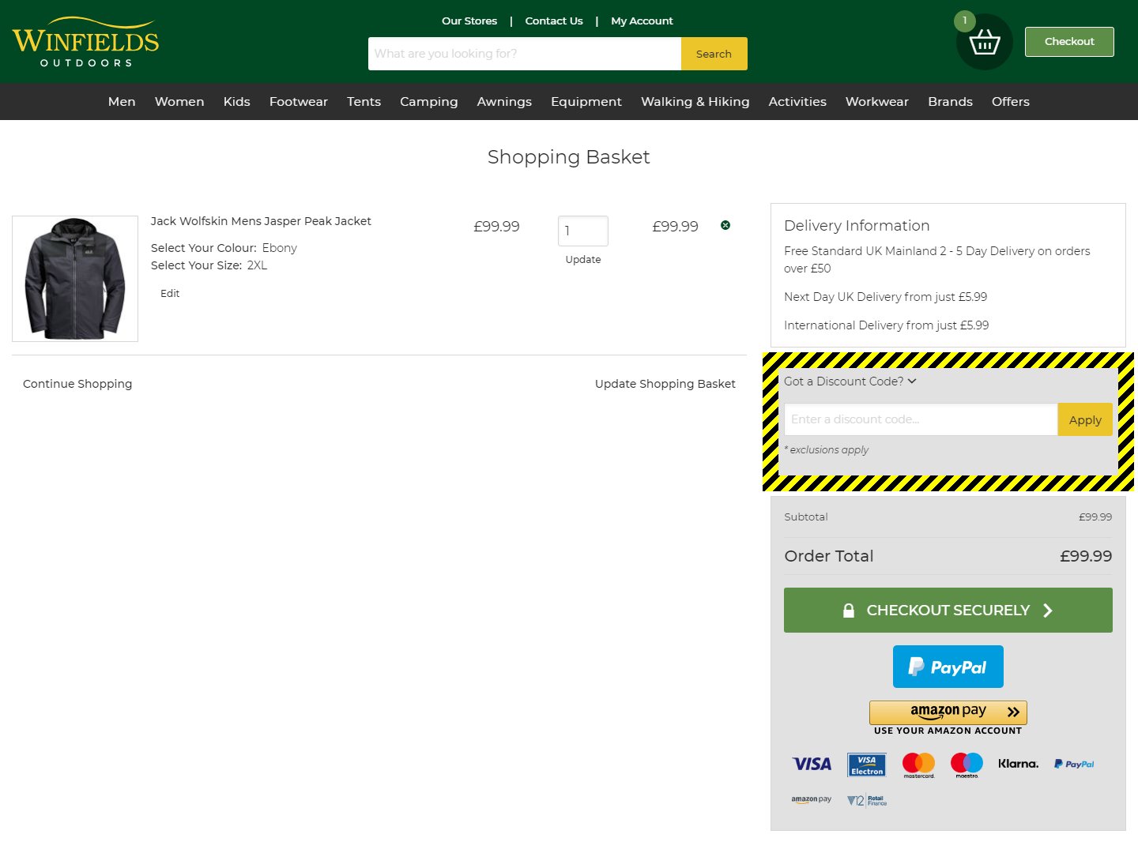Click Next Day UK Delivery text
Screen dimensions: 1138x853
[x=885, y=297]
